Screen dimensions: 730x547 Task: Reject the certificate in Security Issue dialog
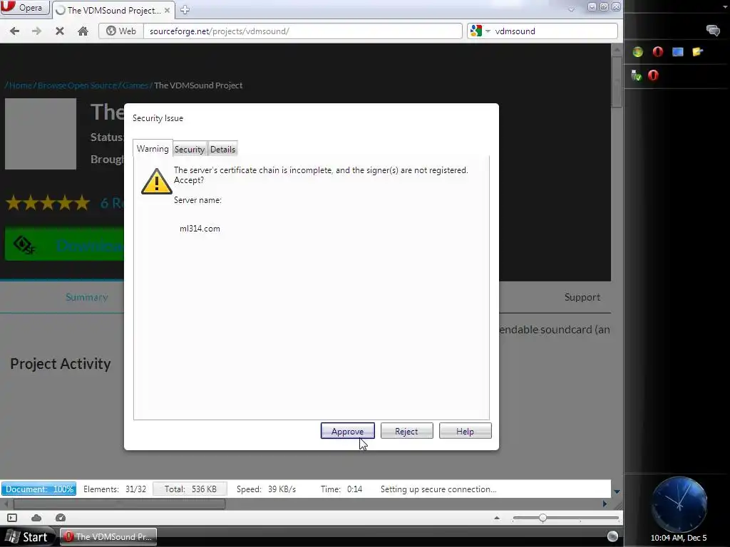[x=406, y=431]
